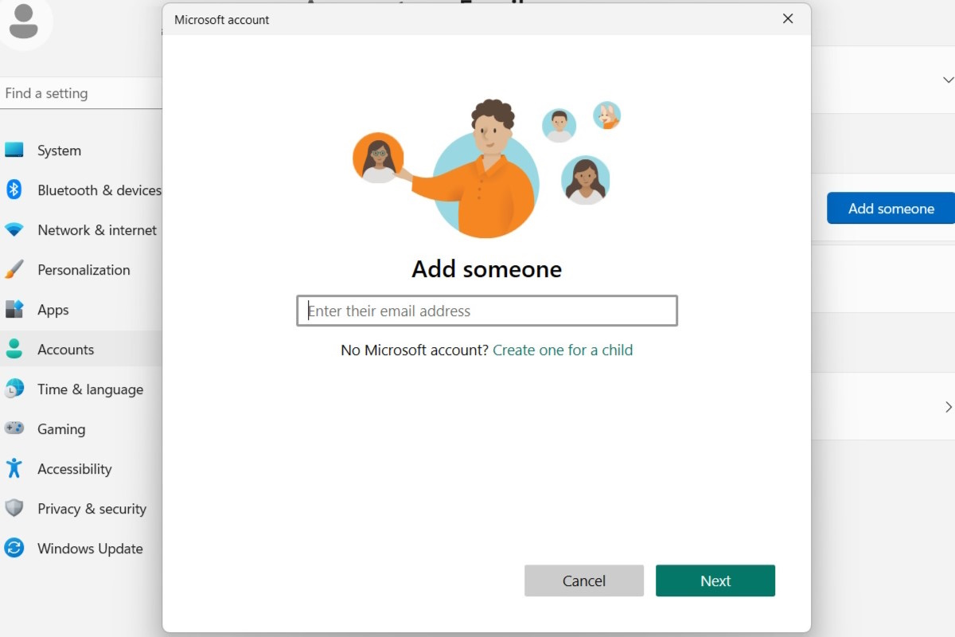The width and height of the screenshot is (955, 637).
Task: Click the Gaming controller icon
Action: point(14,428)
